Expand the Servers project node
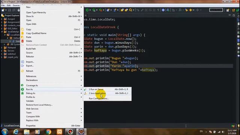 coord(1,51)
